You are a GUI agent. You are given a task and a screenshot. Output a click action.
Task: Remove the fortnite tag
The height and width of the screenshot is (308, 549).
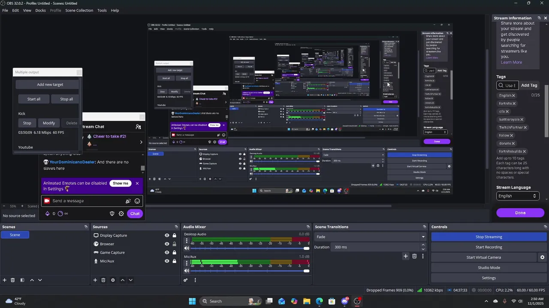tap(514, 104)
